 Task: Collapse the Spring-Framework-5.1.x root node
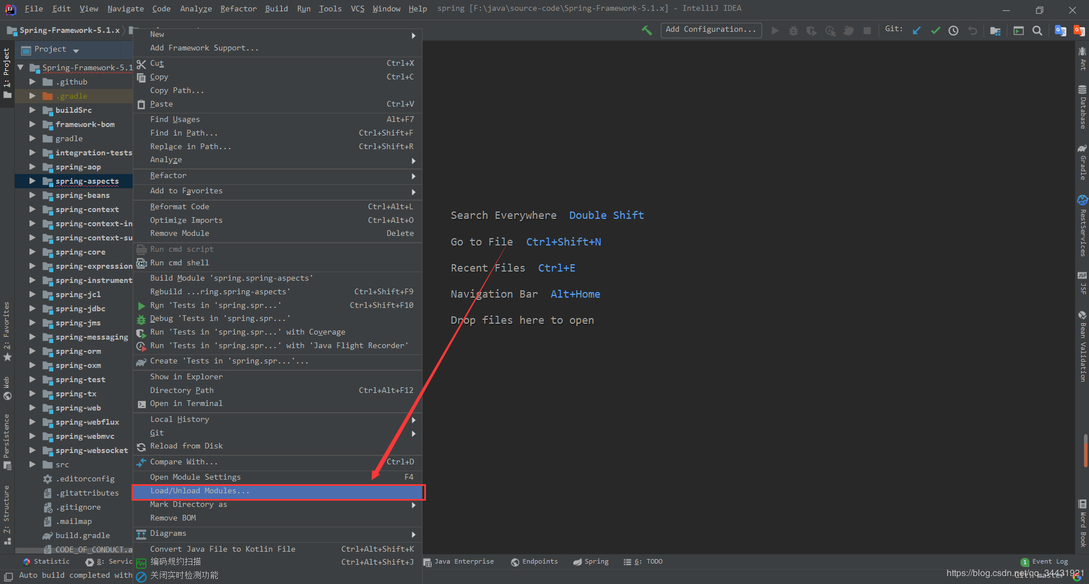tap(21, 68)
